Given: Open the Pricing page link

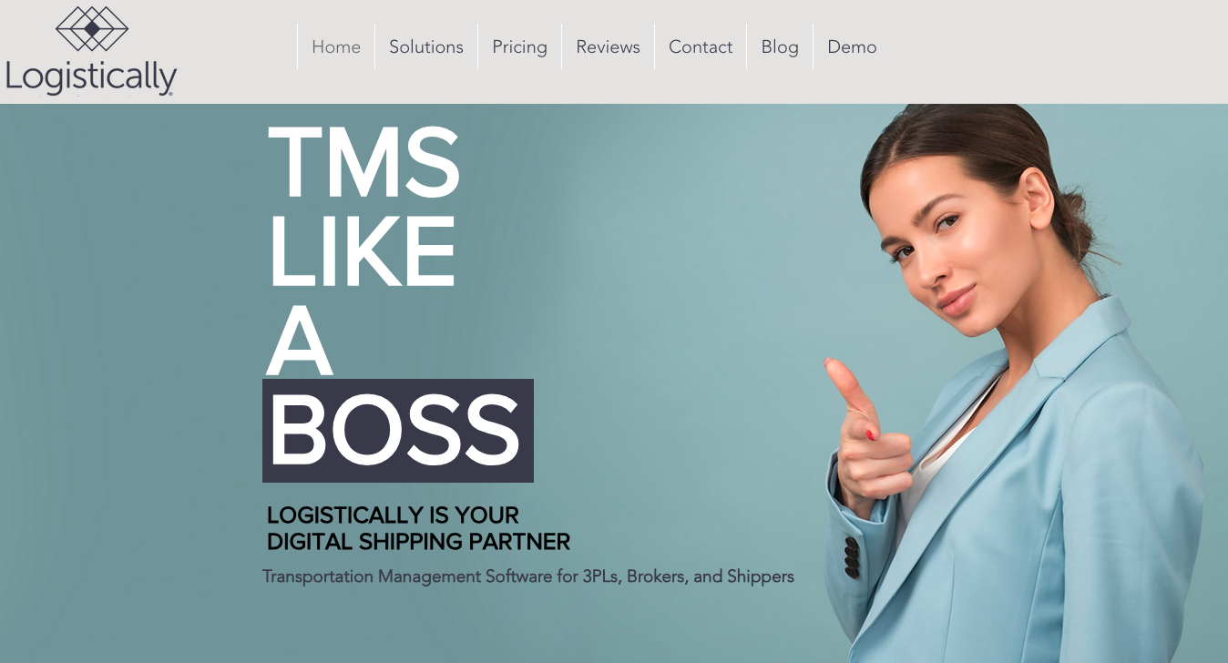Looking at the screenshot, I should 519,46.
